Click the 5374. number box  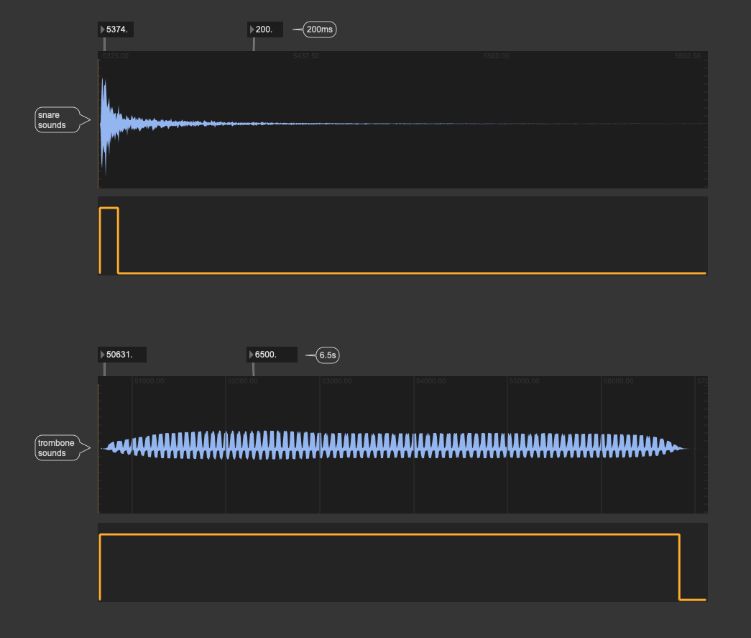coord(116,29)
